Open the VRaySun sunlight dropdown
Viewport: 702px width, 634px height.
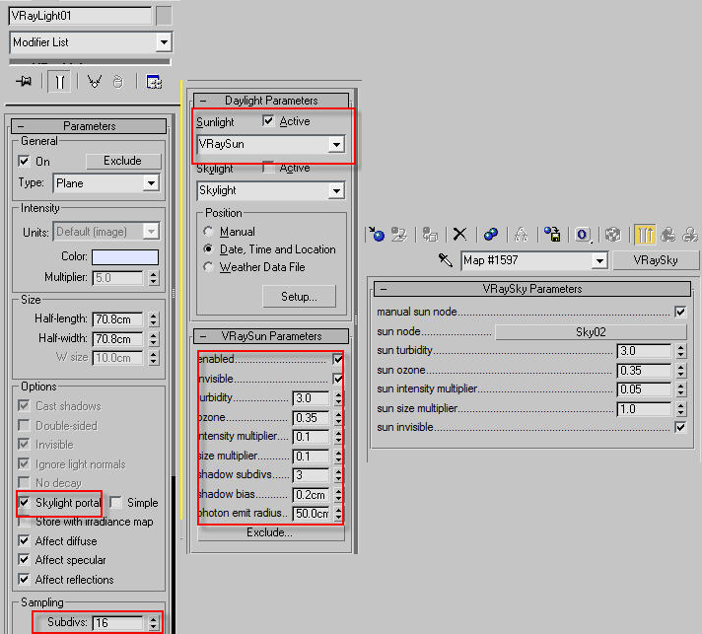coord(336,145)
